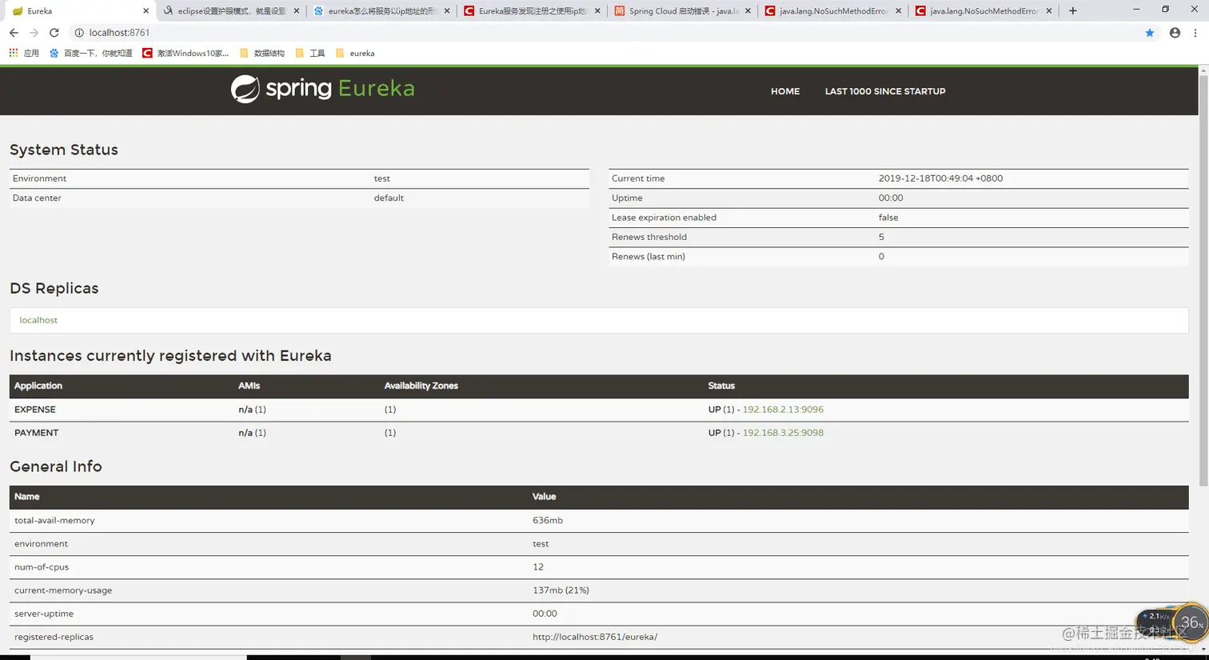Click the DS Replicas heading
This screenshot has width=1209, height=660.
[x=54, y=288]
